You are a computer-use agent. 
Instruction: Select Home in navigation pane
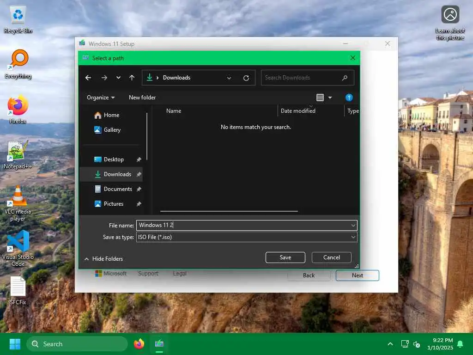111,115
